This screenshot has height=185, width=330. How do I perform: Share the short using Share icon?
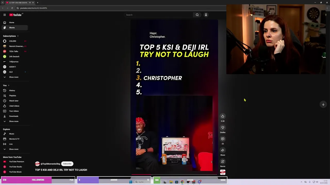coord(223,150)
